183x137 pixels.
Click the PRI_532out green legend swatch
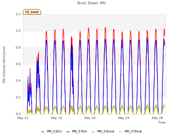(x=93, y=132)
